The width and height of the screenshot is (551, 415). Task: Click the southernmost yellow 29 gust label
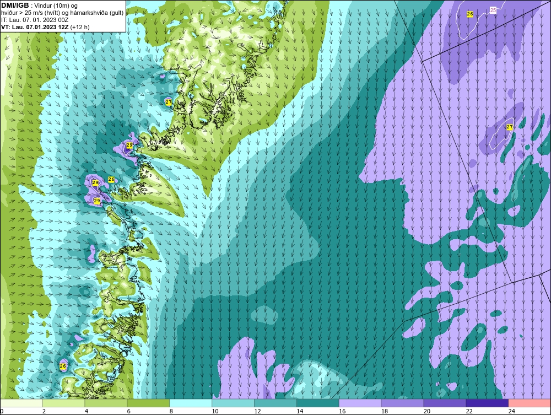[97, 201]
